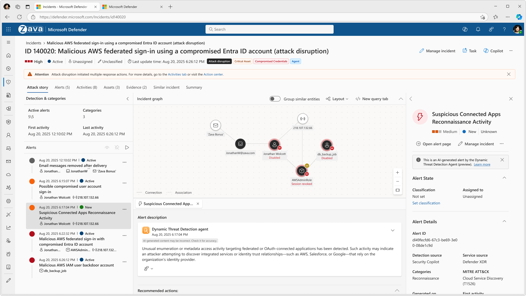Fit the incident graph to screen

[x=397, y=190]
